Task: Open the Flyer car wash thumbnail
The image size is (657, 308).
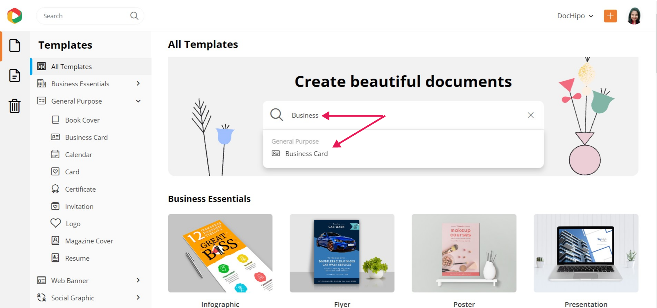Action: [342, 253]
